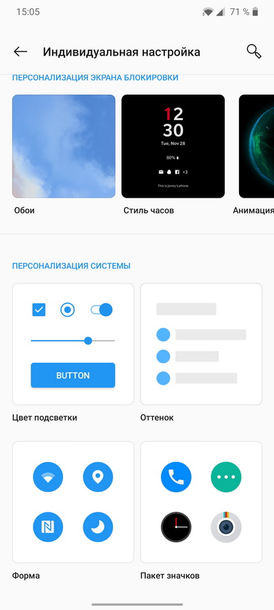
Task: Tap the Пакет значков label
Action: [170, 576]
